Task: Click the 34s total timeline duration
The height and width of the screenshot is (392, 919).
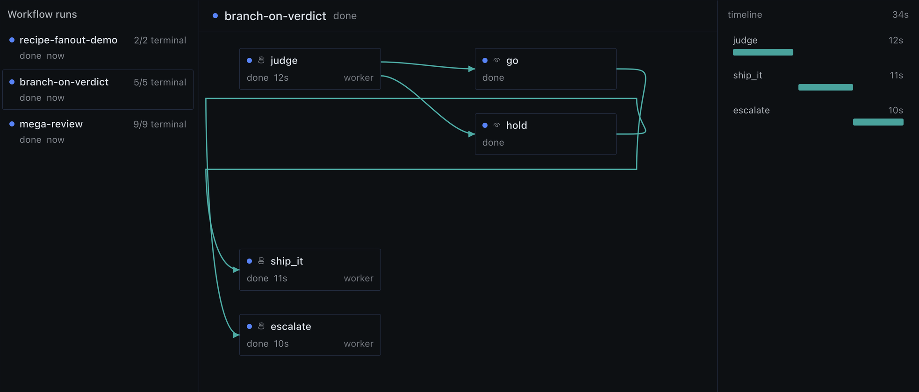Action: click(x=900, y=14)
